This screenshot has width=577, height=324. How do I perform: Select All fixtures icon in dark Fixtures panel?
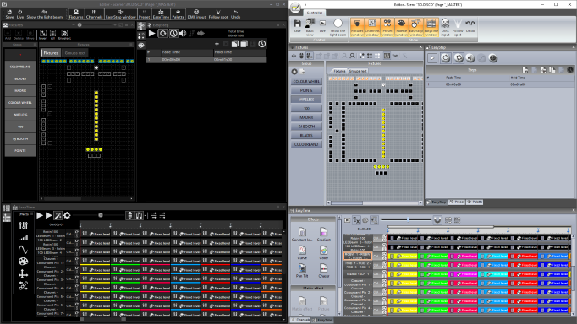[x=52, y=35]
